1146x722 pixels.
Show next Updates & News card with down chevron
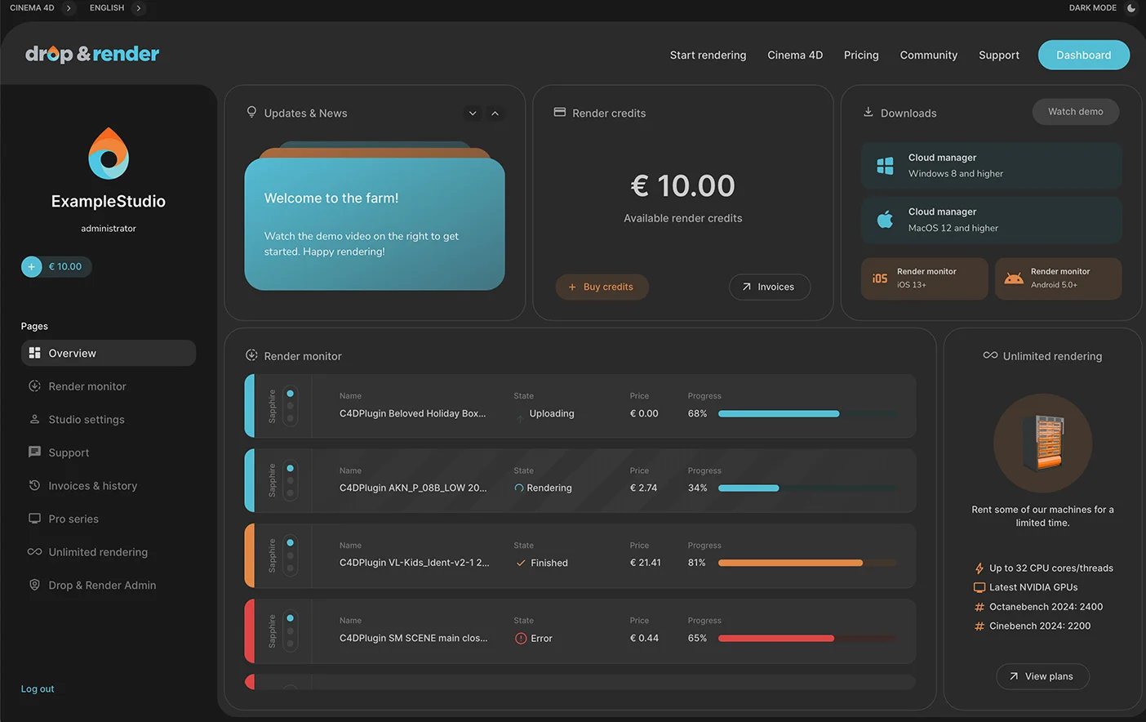click(473, 114)
